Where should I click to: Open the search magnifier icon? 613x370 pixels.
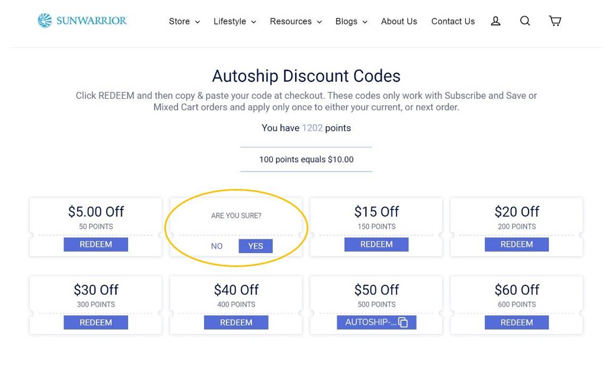point(525,21)
